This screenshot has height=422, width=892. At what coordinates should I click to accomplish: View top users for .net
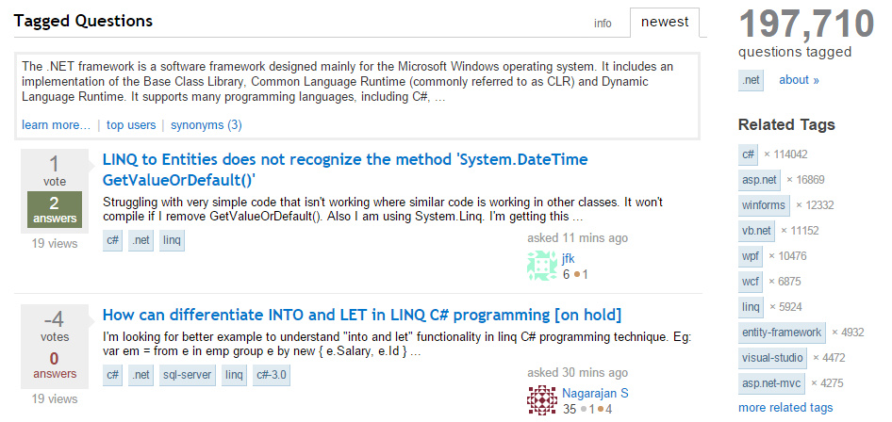[131, 125]
